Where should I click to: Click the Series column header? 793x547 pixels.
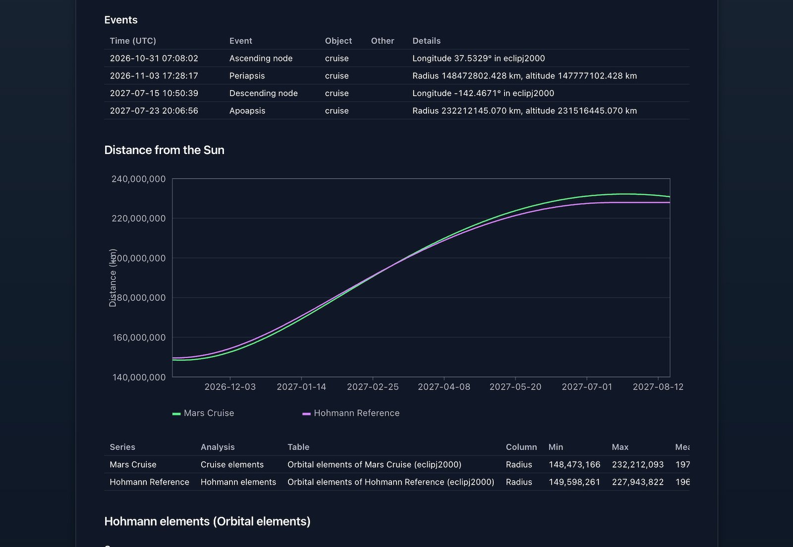click(122, 447)
